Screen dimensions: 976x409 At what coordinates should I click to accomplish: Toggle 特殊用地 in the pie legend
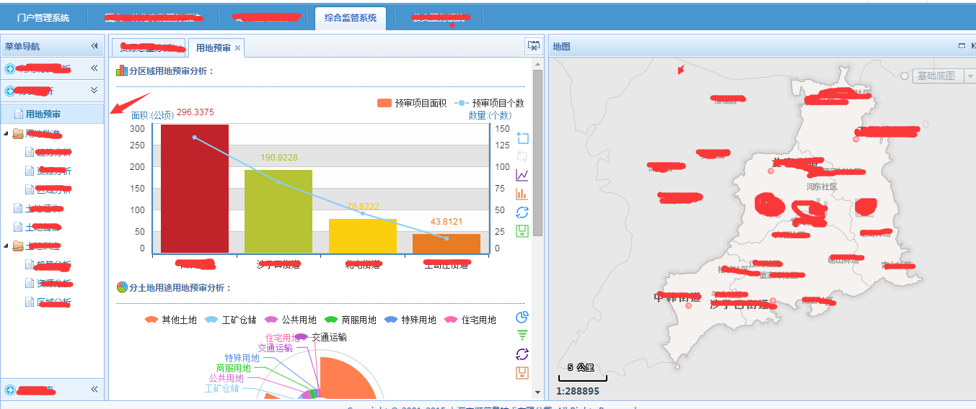[410, 320]
